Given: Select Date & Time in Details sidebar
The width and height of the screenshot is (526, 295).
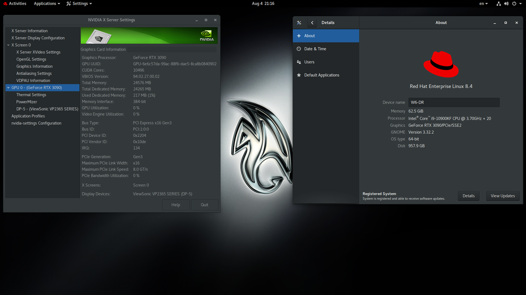Looking at the screenshot, I should [x=326, y=49].
